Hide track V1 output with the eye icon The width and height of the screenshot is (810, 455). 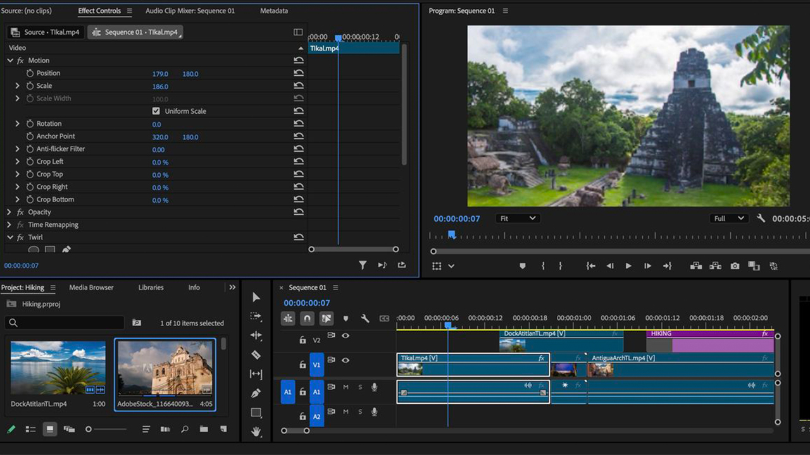click(346, 360)
